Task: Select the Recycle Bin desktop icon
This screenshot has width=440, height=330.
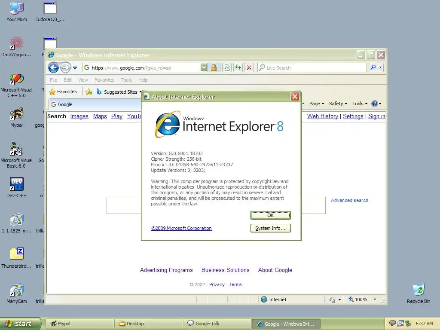Action: (419, 293)
